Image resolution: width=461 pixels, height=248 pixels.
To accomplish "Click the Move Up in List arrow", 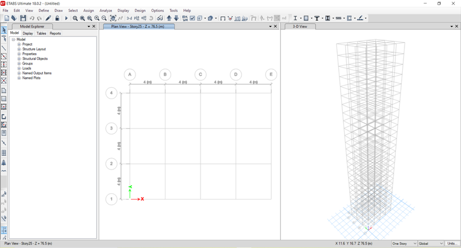I will click(169, 18).
